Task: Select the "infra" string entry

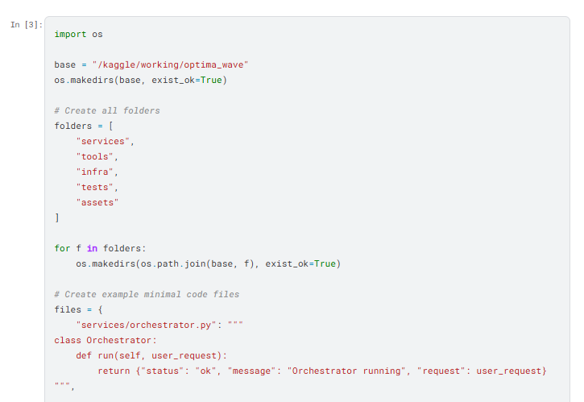Action: [x=94, y=172]
